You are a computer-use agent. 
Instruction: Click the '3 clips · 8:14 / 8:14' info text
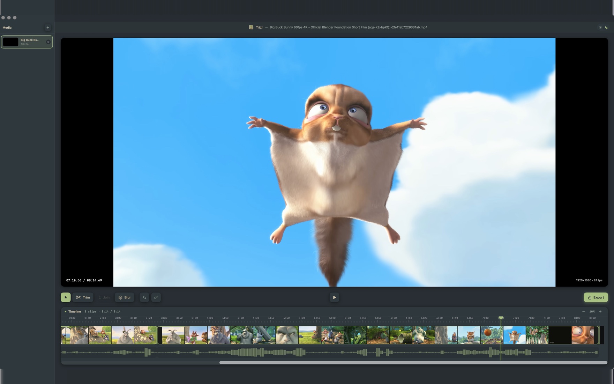click(102, 311)
